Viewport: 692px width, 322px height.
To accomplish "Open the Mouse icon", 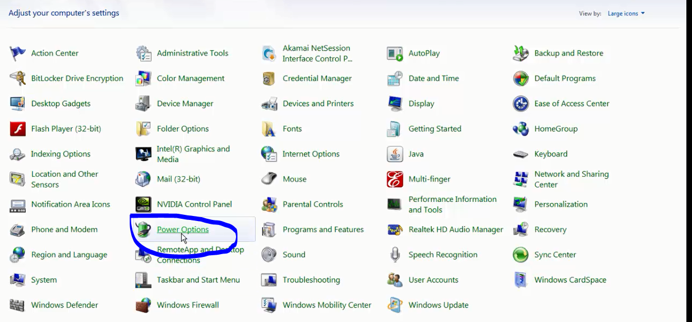I will 269,180.
